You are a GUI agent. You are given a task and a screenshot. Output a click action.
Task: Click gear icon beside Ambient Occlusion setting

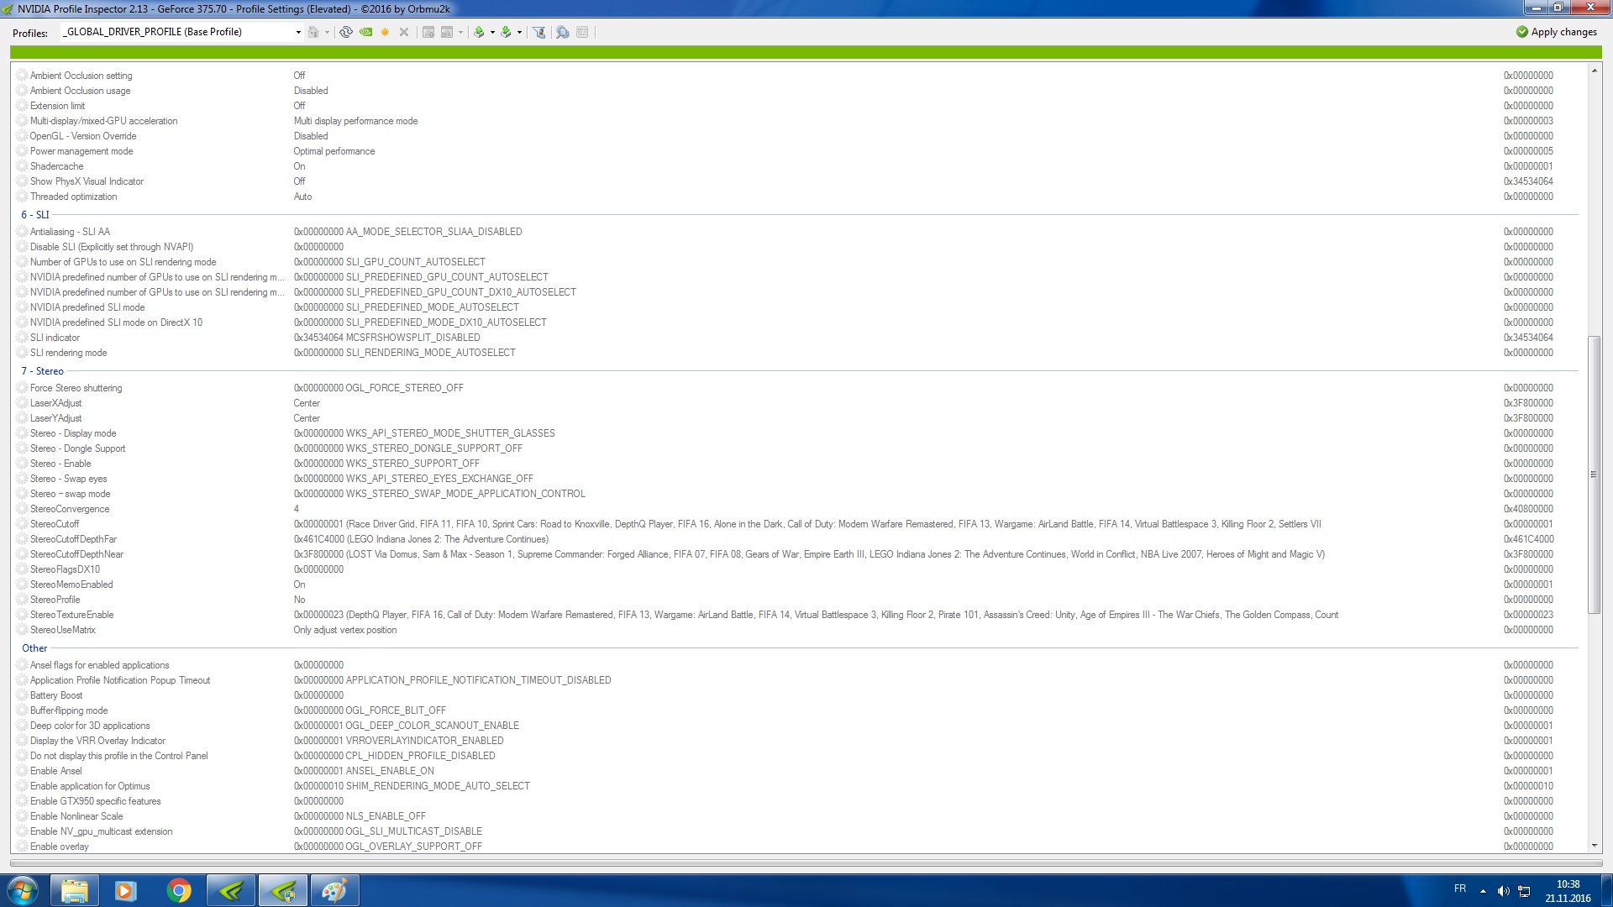point(23,76)
